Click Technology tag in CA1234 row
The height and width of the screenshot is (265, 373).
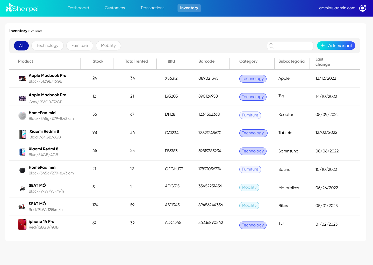pos(253,133)
